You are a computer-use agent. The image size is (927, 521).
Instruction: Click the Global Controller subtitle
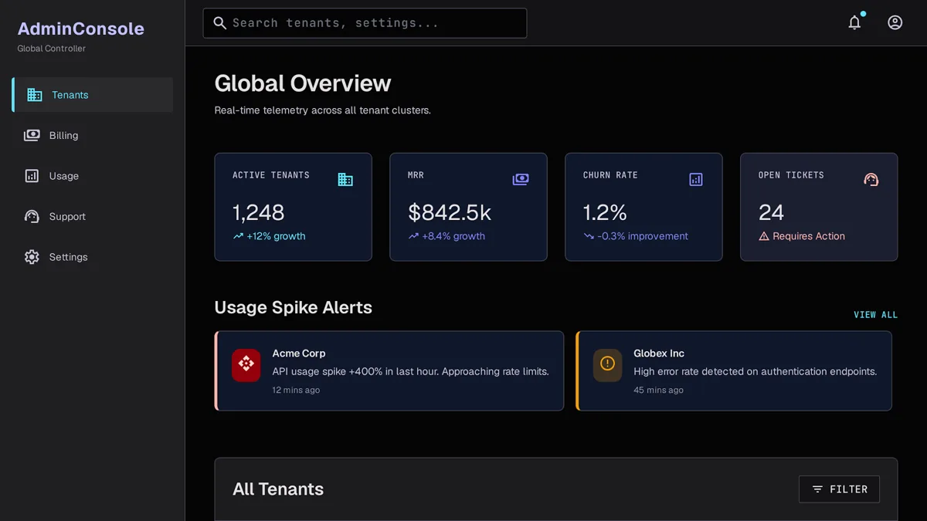pyautogui.click(x=52, y=49)
